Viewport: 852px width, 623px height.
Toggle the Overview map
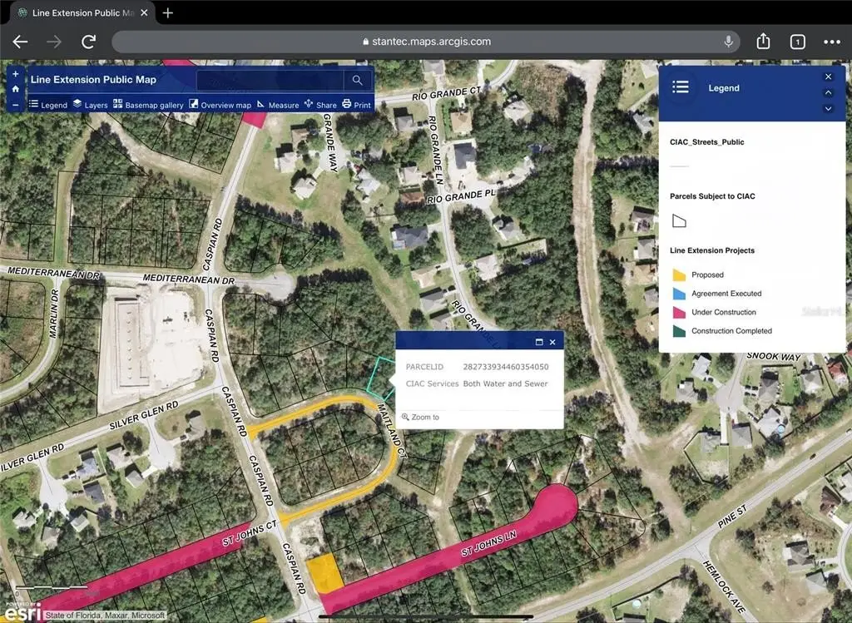(x=220, y=105)
